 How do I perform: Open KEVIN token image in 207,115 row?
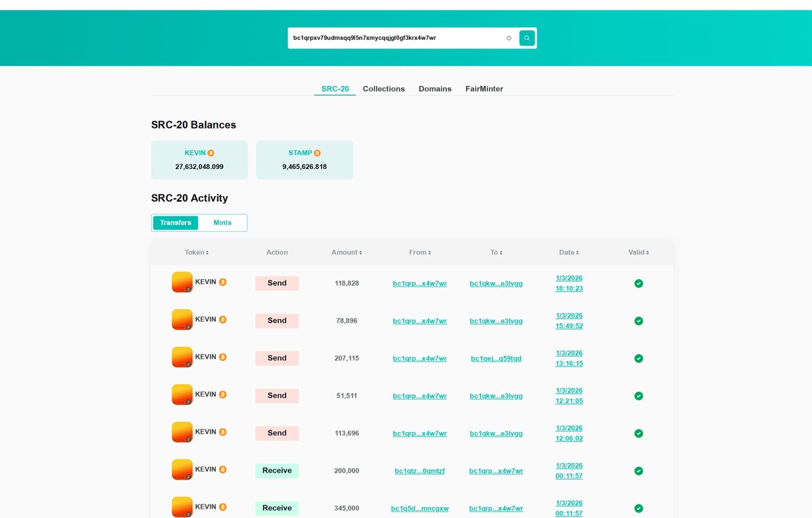[182, 357]
